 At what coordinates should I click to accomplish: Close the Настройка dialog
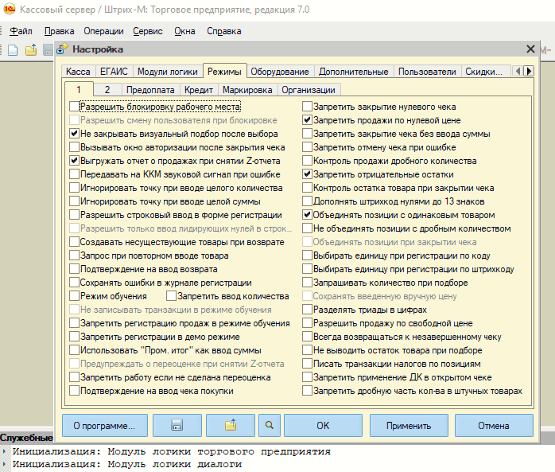pos(531,49)
